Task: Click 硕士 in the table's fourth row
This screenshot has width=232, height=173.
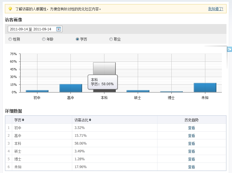Action: 18,151
